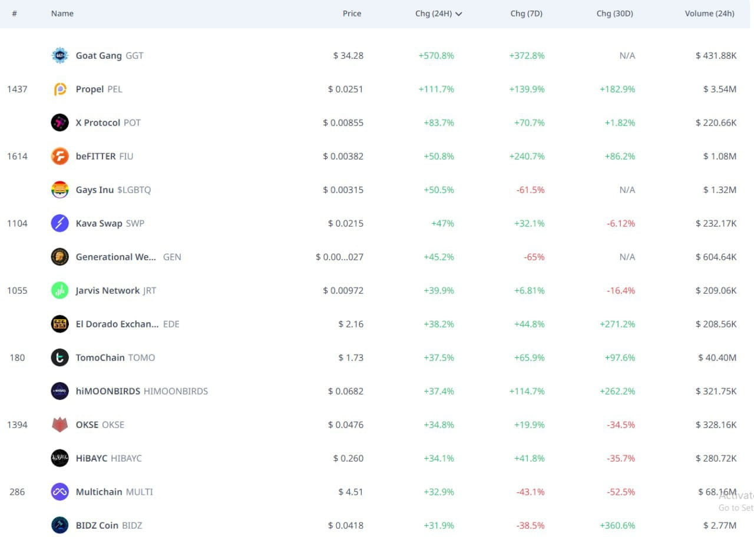Click the Gays Inu rainbow logo

tap(59, 190)
